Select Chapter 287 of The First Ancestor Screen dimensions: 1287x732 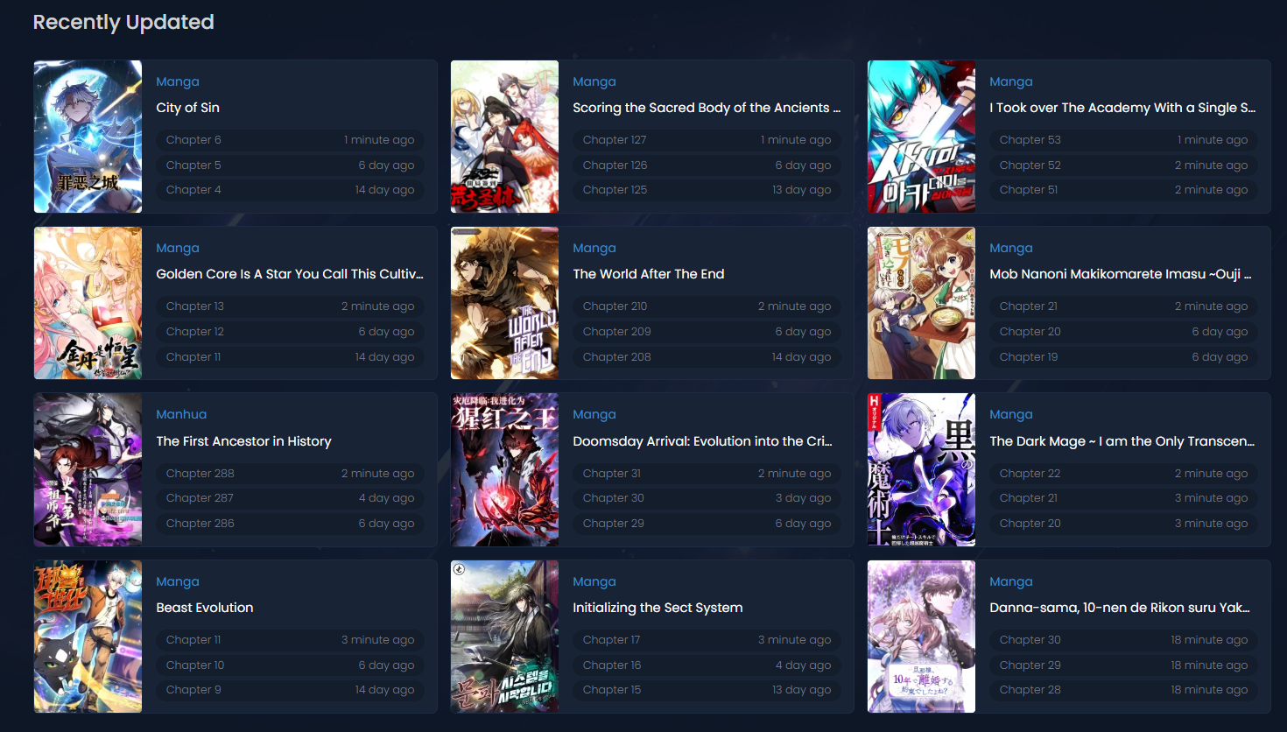200,498
